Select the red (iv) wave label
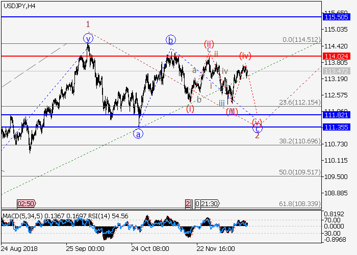 244,55
